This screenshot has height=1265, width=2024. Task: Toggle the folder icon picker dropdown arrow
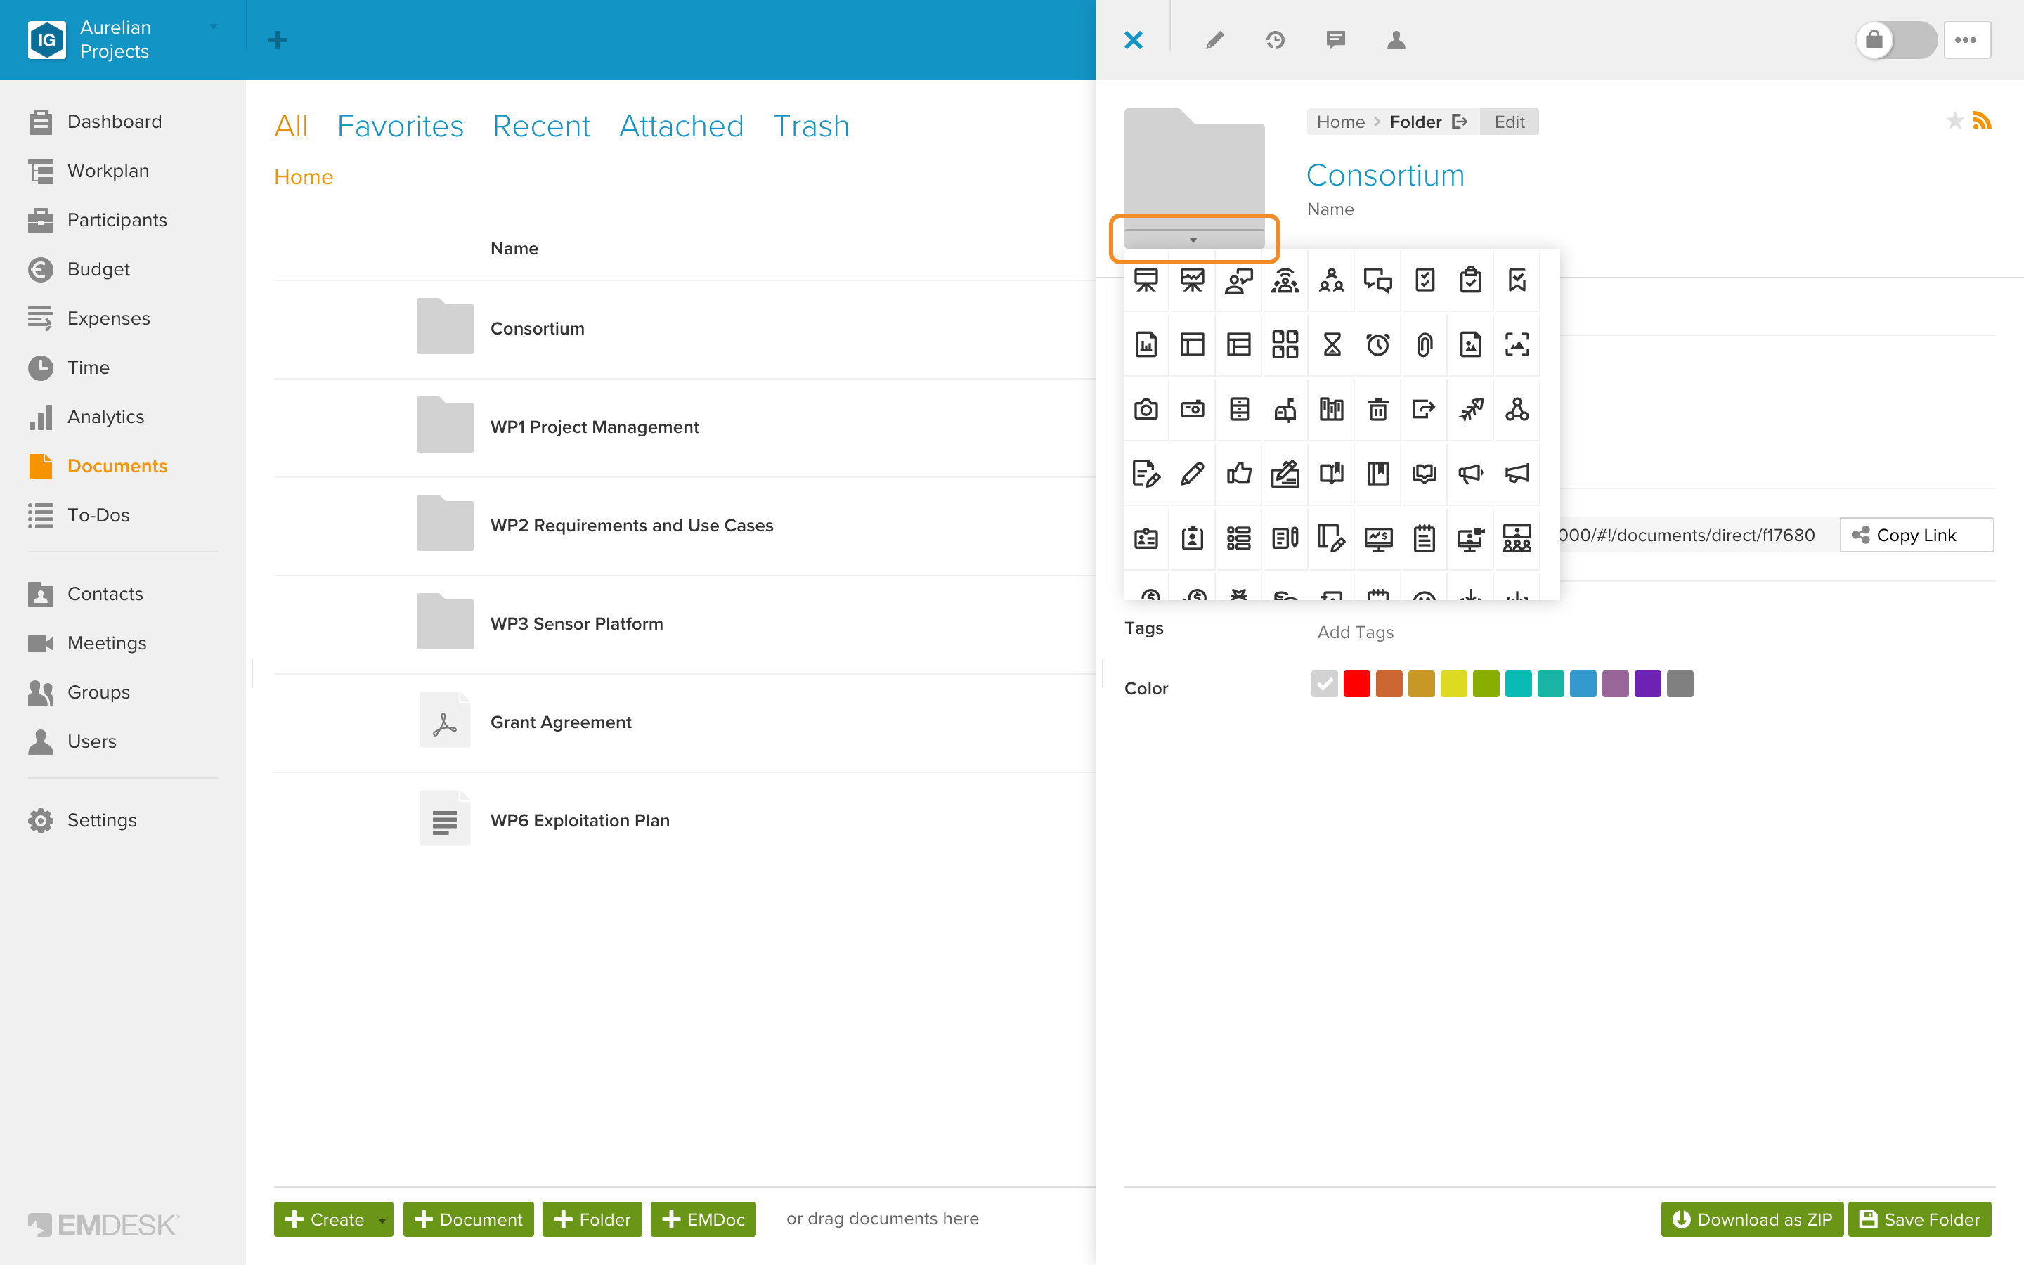pyautogui.click(x=1193, y=239)
